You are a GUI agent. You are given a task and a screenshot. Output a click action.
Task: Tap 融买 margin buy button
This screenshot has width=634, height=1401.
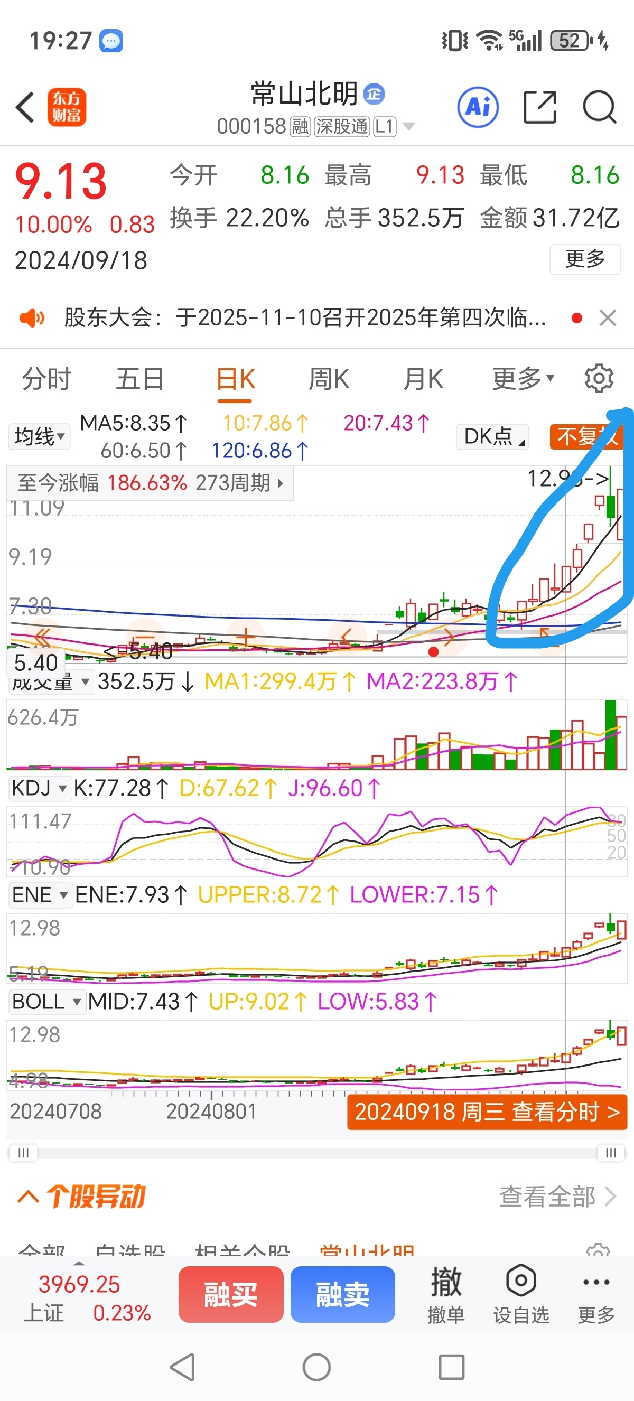click(x=230, y=1294)
